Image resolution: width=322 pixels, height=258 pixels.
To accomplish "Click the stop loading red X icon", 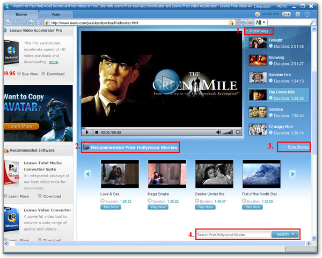I will coord(250,23).
